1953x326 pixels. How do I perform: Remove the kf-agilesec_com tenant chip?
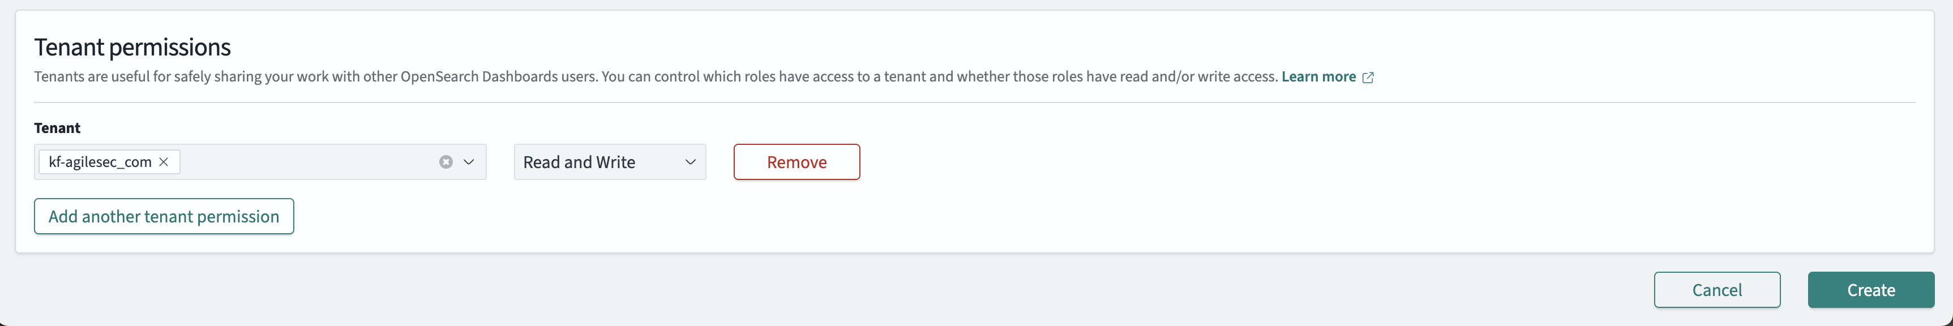164,162
